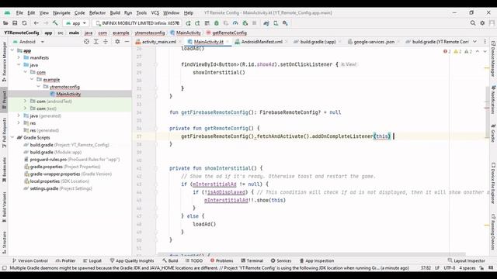
Task: Click Sync Project with Gradle Files icon
Action: click(x=266, y=23)
